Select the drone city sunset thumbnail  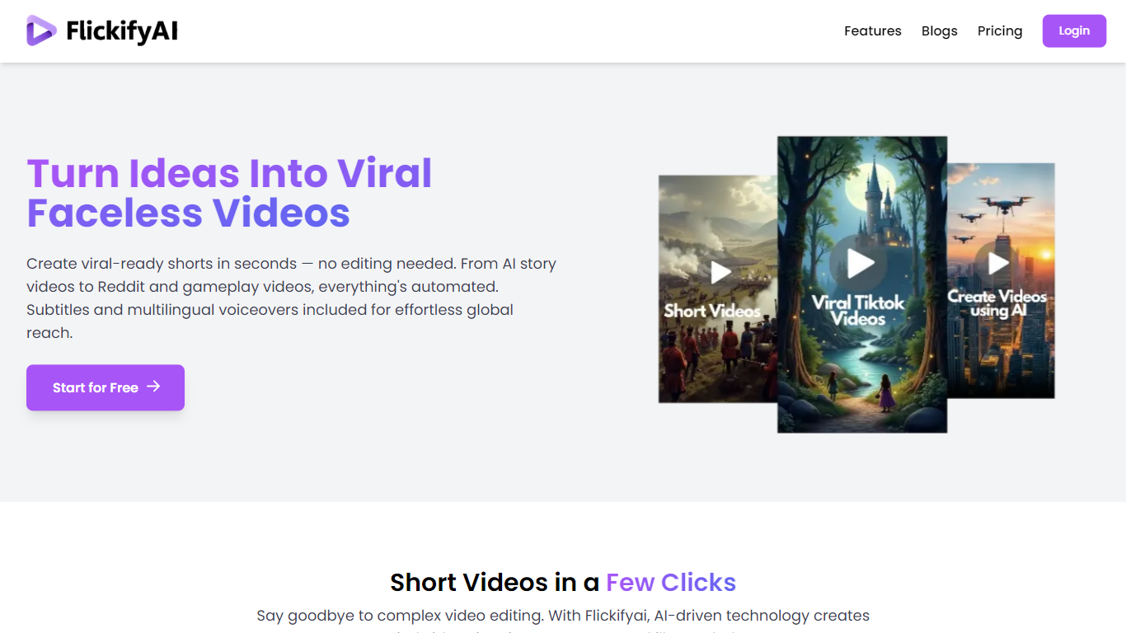click(x=1001, y=281)
